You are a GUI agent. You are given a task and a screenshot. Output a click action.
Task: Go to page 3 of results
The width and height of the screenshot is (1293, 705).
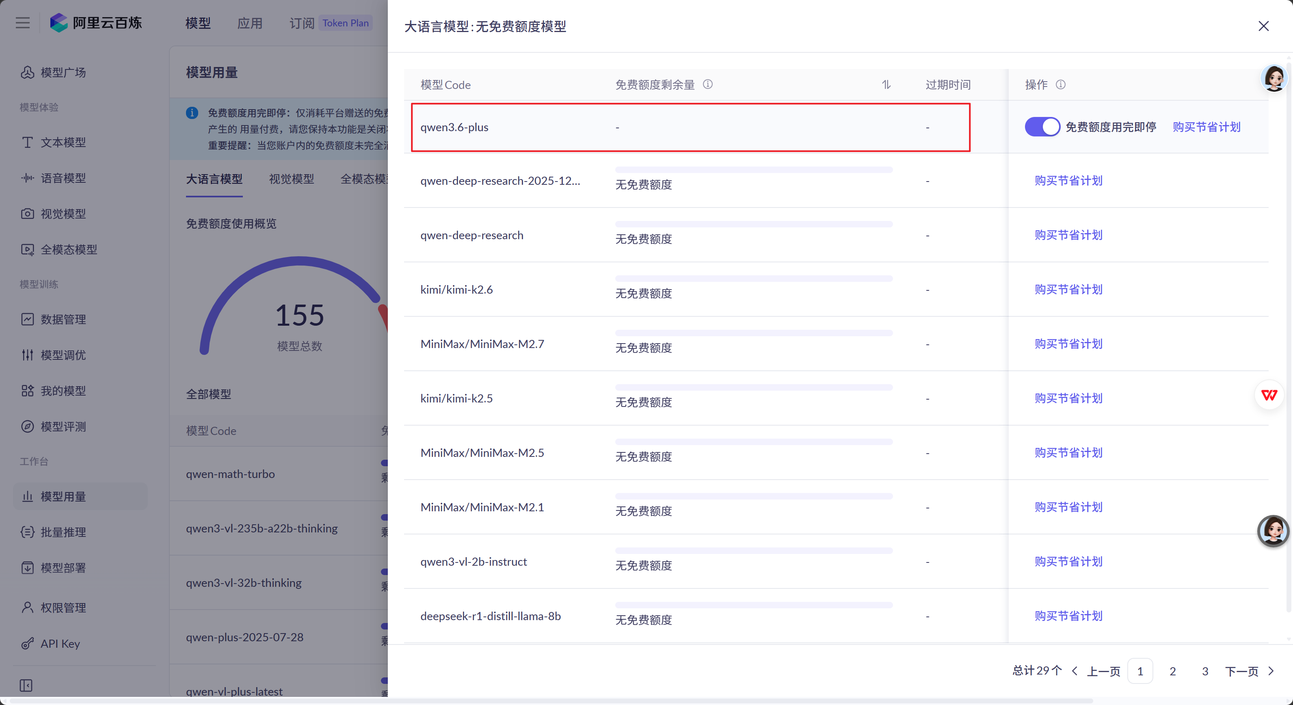[1204, 671]
